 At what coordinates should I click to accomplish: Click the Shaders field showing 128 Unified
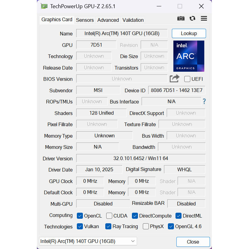pos(101,113)
